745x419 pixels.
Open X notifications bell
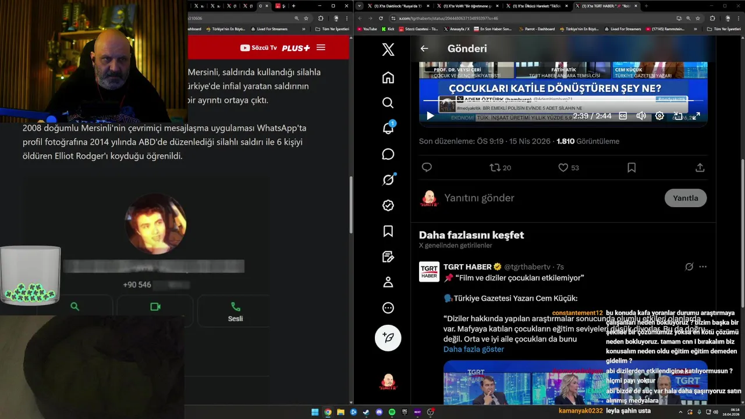(x=388, y=129)
